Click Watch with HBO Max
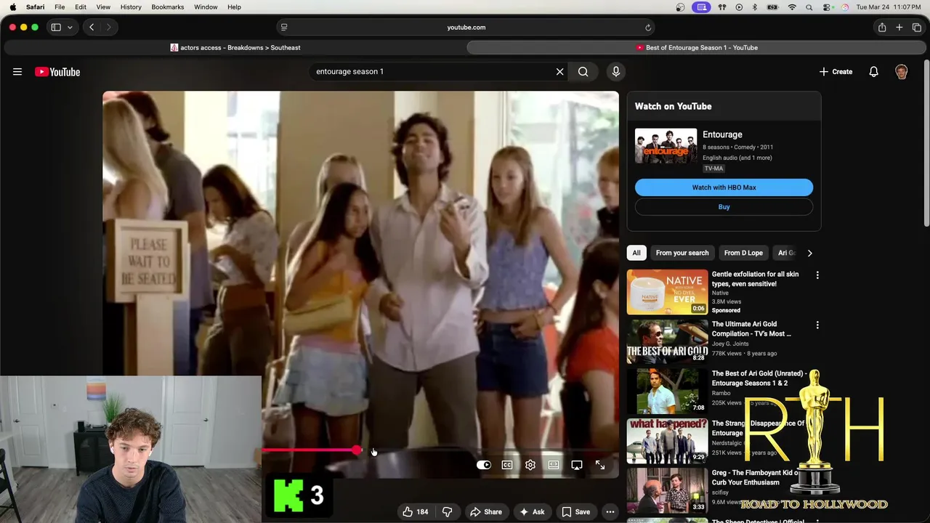Viewport: 930px width, 523px height. click(x=724, y=187)
